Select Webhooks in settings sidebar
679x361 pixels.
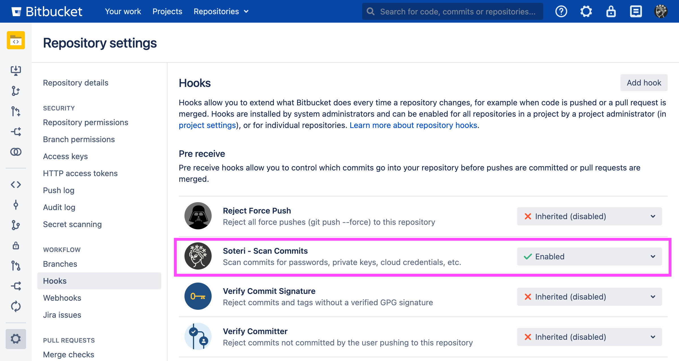[62, 298]
